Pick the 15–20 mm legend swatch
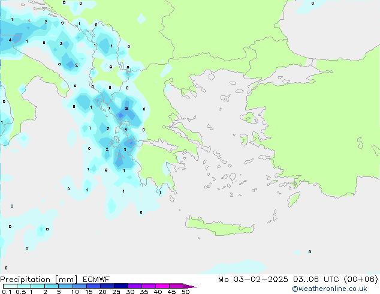 pos(93,286)
